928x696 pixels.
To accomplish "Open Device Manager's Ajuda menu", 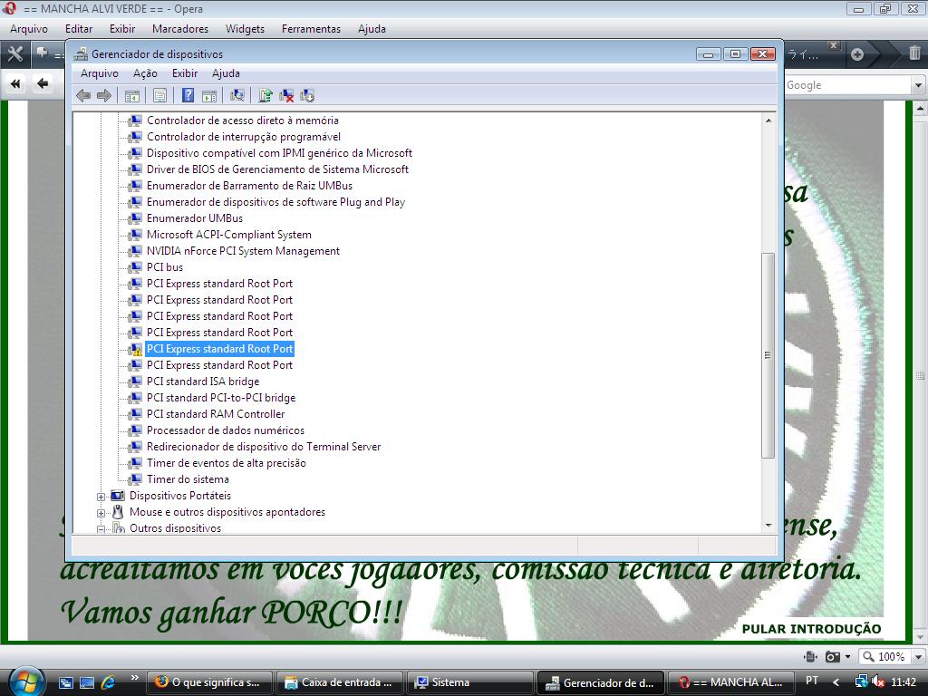I will point(226,73).
